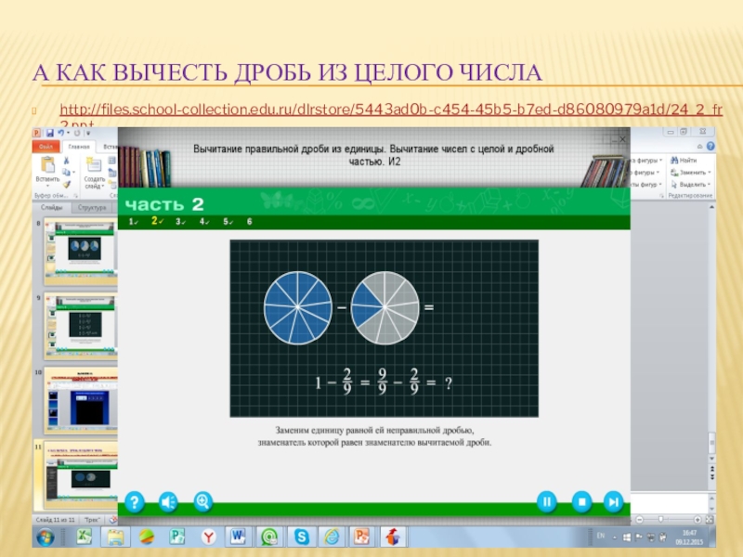The image size is (743, 557).
Task: Mute the sound with the speaker button
Action: tap(168, 501)
